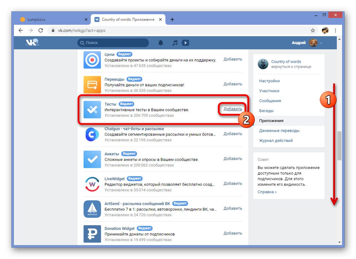Click Андрей's avatar in VK header
Image resolution: width=356 pixels, height=259 pixels.
[x=313, y=43]
